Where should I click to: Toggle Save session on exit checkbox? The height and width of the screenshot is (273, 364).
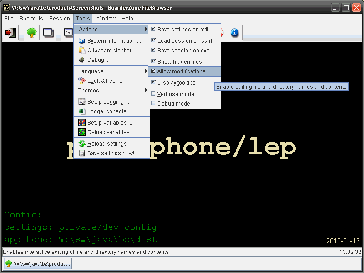click(x=153, y=50)
